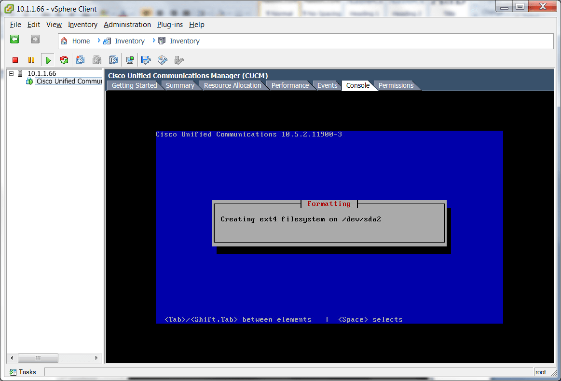Click the green Back navigation arrow
Image resolution: width=561 pixels, height=381 pixels.
(14, 40)
